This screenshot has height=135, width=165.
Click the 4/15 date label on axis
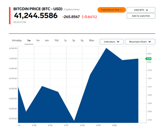pyautogui.click(x=34, y=125)
